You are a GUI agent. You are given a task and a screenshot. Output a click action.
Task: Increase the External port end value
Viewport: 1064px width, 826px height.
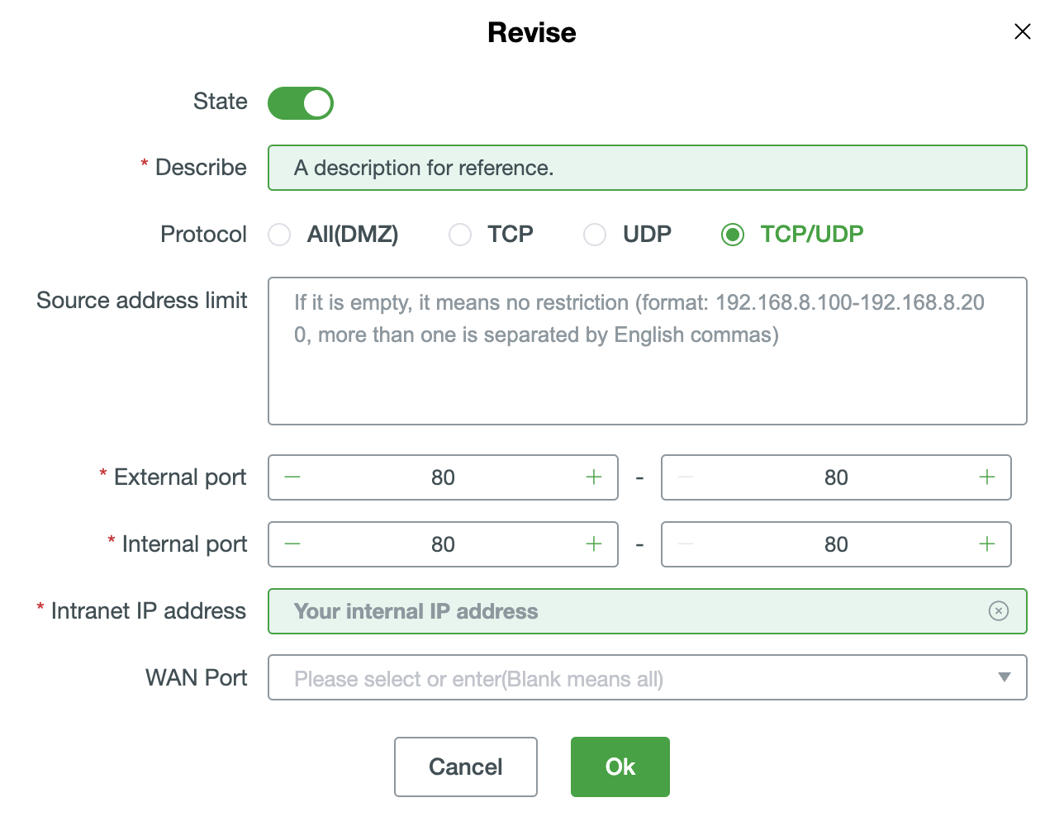(x=986, y=477)
